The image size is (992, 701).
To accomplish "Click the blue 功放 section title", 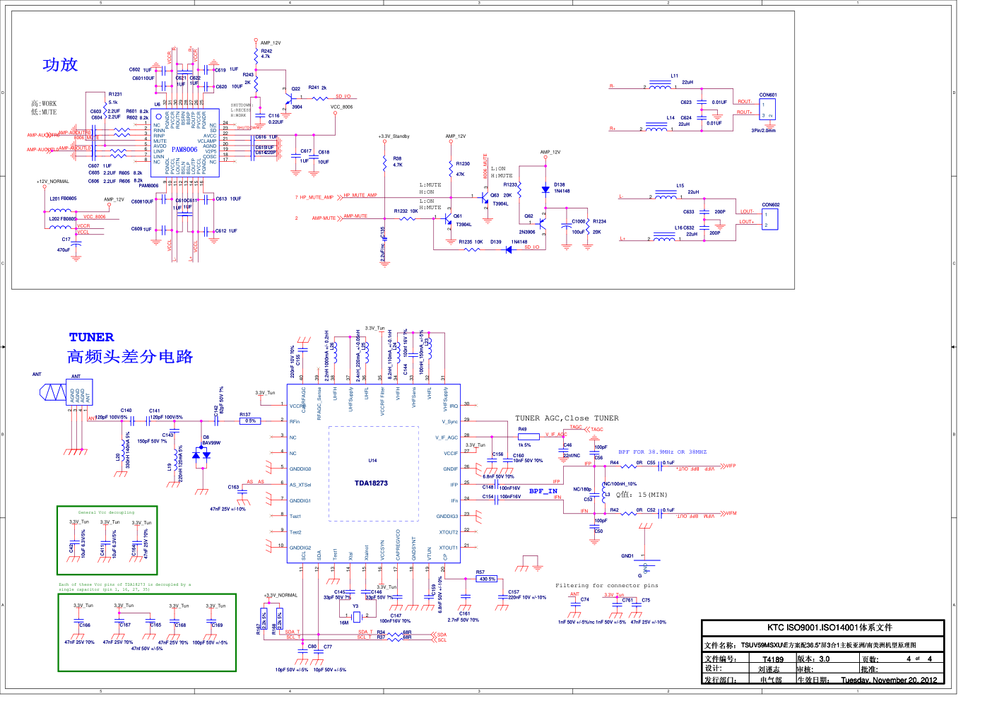I will click(60, 64).
